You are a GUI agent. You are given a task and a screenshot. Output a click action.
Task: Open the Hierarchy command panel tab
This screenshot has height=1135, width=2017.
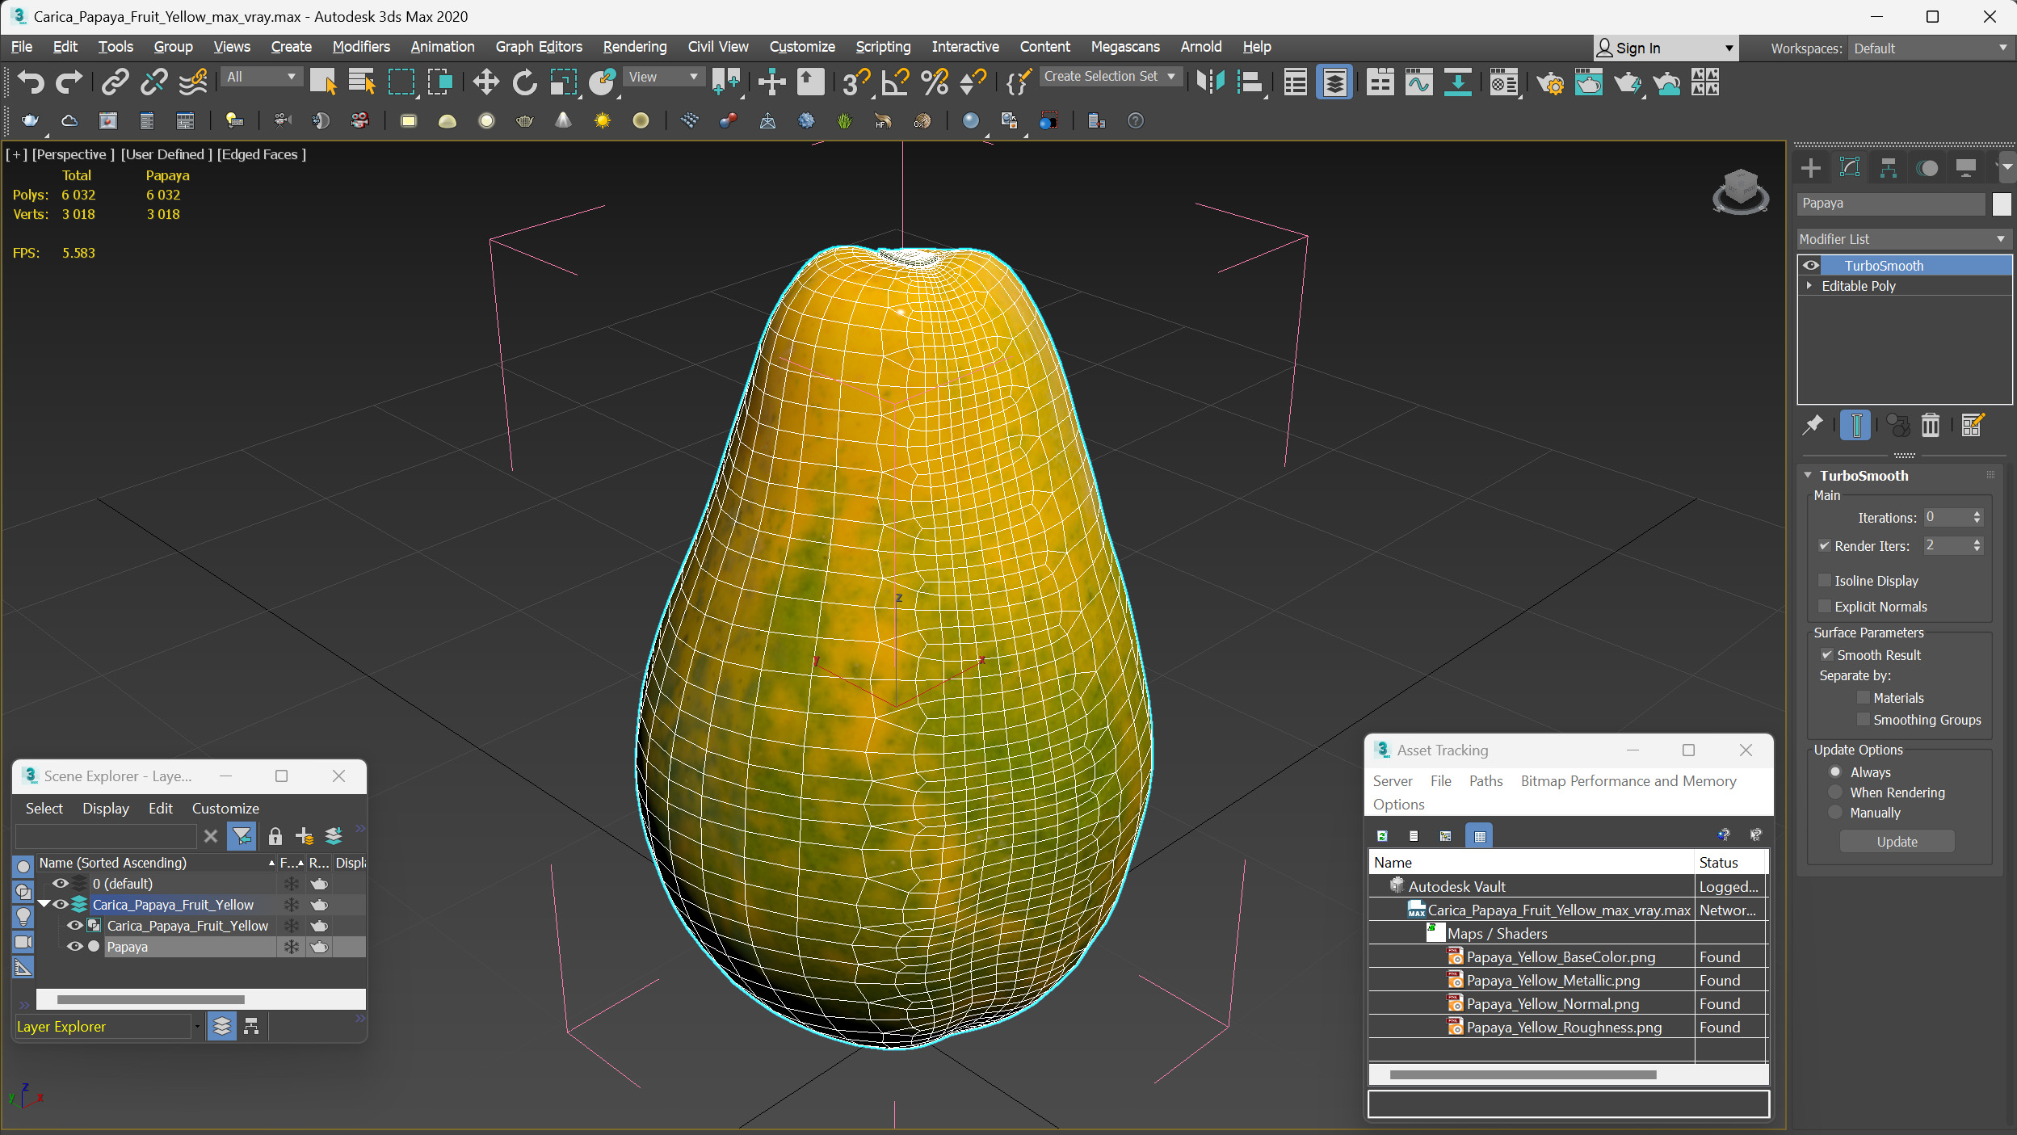click(1888, 167)
